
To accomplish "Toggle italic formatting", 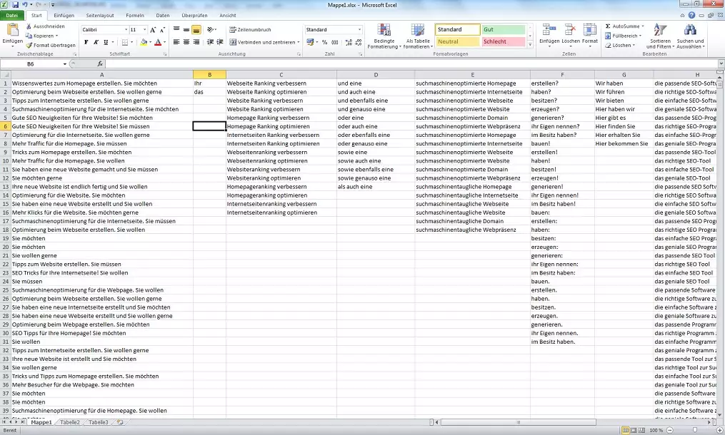I will point(96,42).
